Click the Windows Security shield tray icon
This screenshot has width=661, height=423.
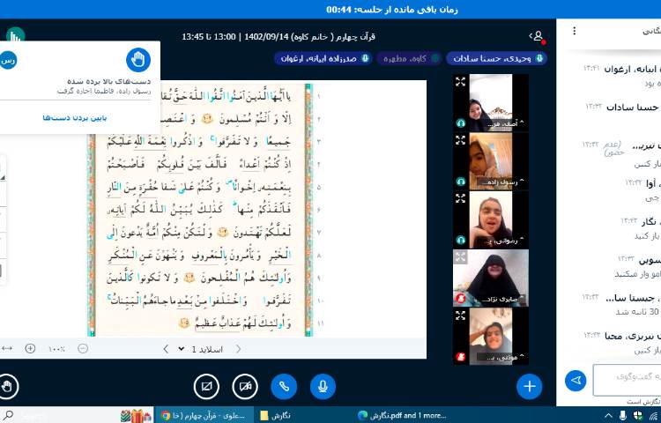(x=637, y=415)
